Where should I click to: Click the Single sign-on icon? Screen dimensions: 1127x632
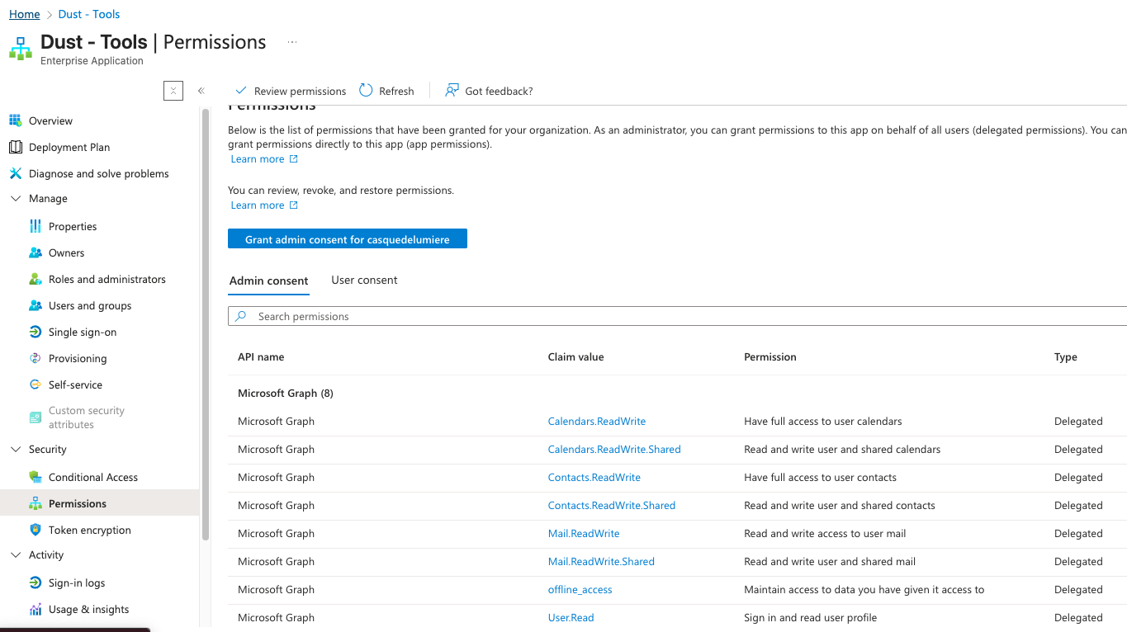[x=35, y=332]
